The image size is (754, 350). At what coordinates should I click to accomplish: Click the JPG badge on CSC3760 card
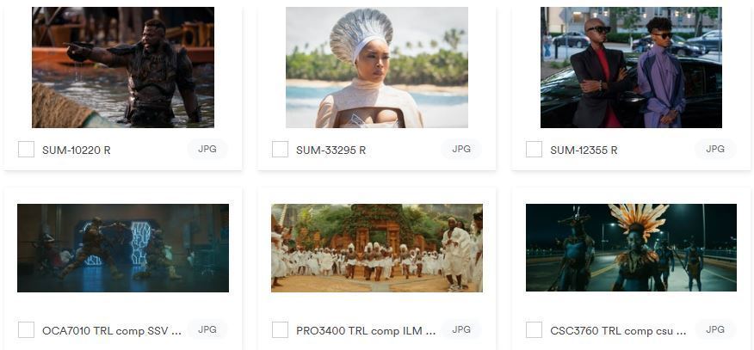(715, 330)
